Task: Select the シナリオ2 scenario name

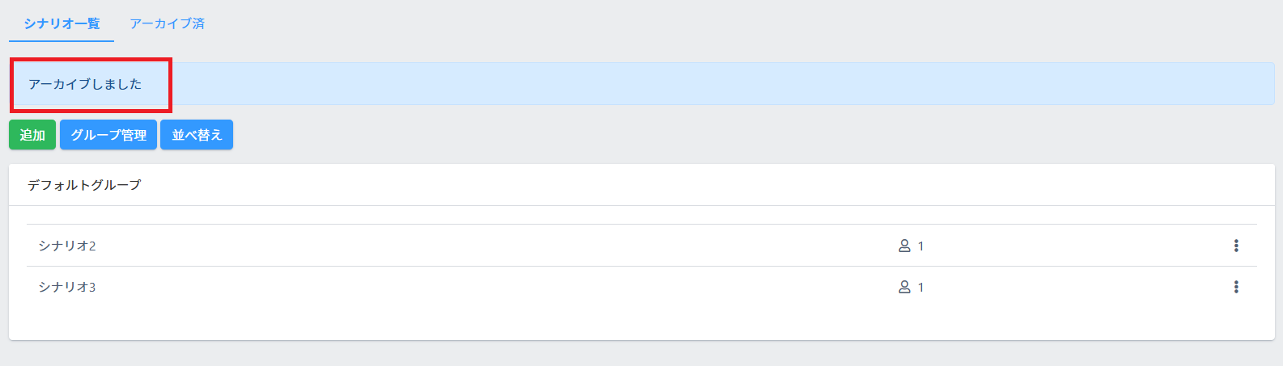Action: point(67,246)
